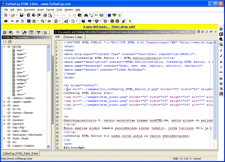This screenshot has width=225, height=162.
Task: Open the Format menu
Action: click(50, 10)
